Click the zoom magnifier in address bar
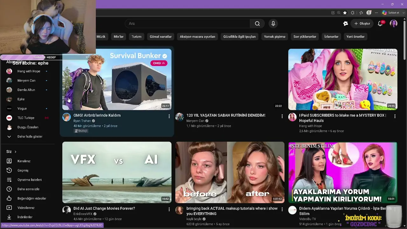The width and height of the screenshot is (407, 229). pyautogui.click(x=339, y=13)
